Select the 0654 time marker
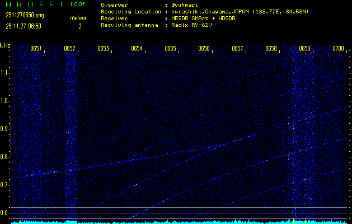 pyautogui.click(x=137, y=49)
